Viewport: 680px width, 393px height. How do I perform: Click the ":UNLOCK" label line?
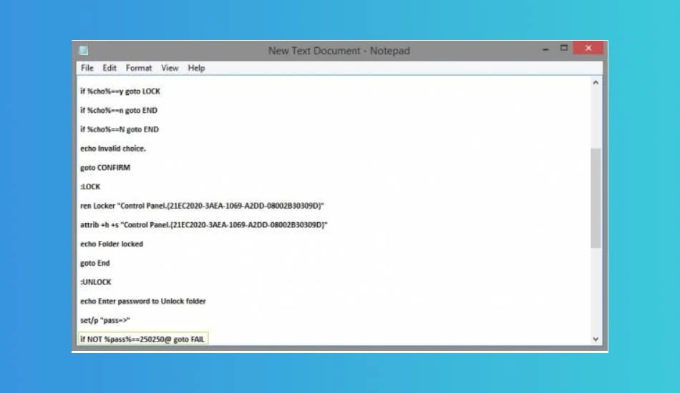point(96,282)
